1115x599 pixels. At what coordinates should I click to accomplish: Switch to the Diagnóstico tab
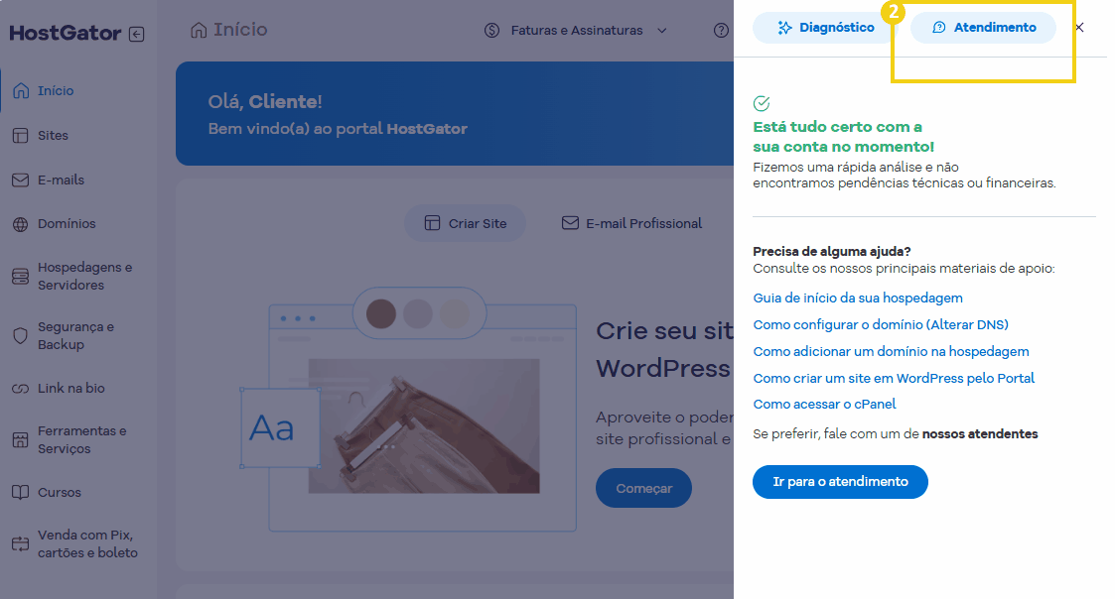pyautogui.click(x=825, y=28)
